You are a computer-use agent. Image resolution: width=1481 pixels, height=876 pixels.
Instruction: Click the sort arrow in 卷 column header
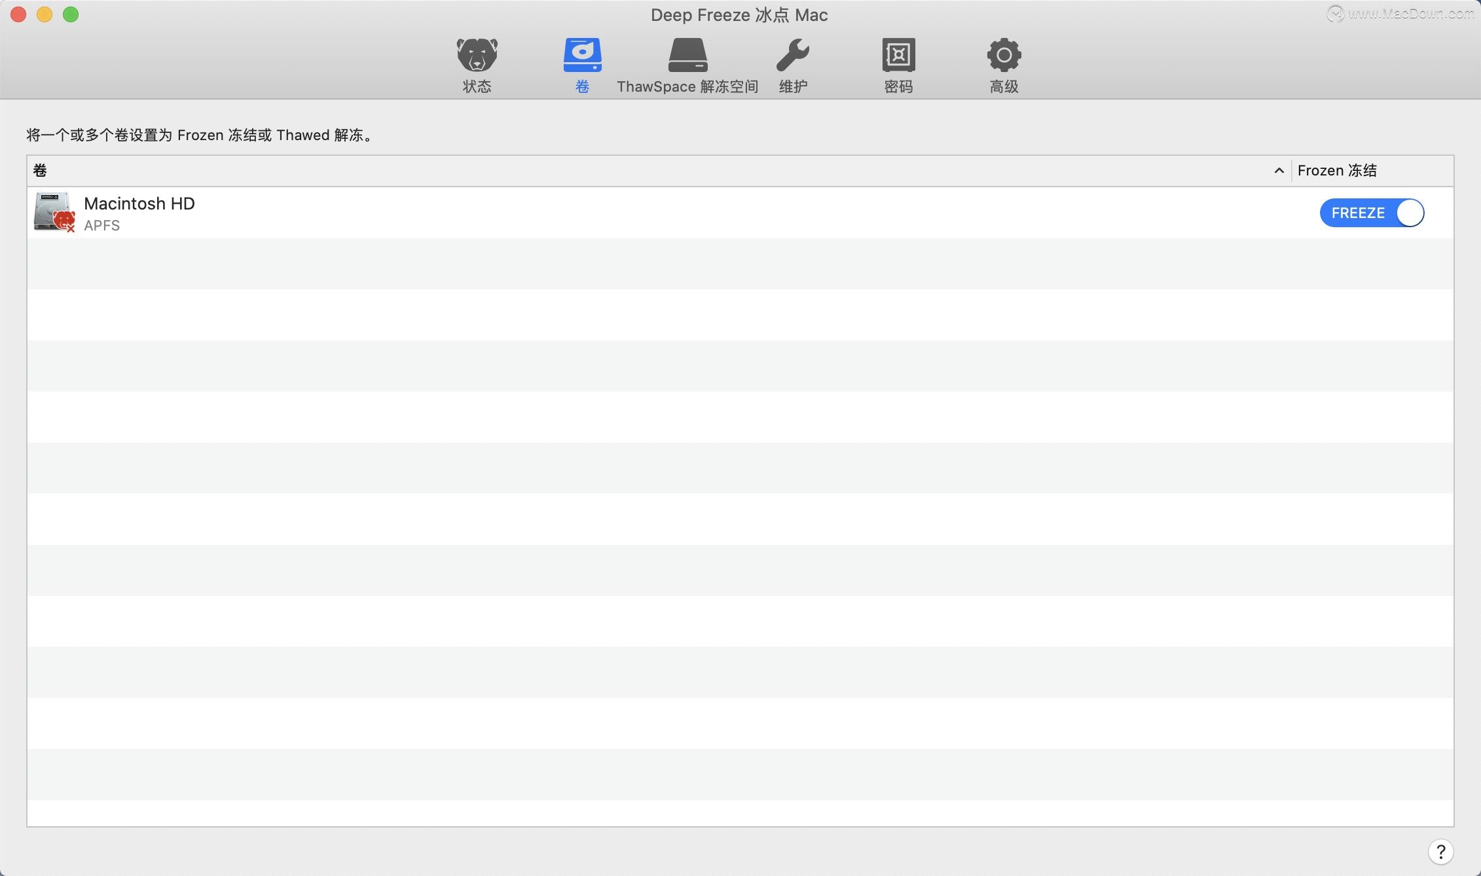[x=1279, y=171]
